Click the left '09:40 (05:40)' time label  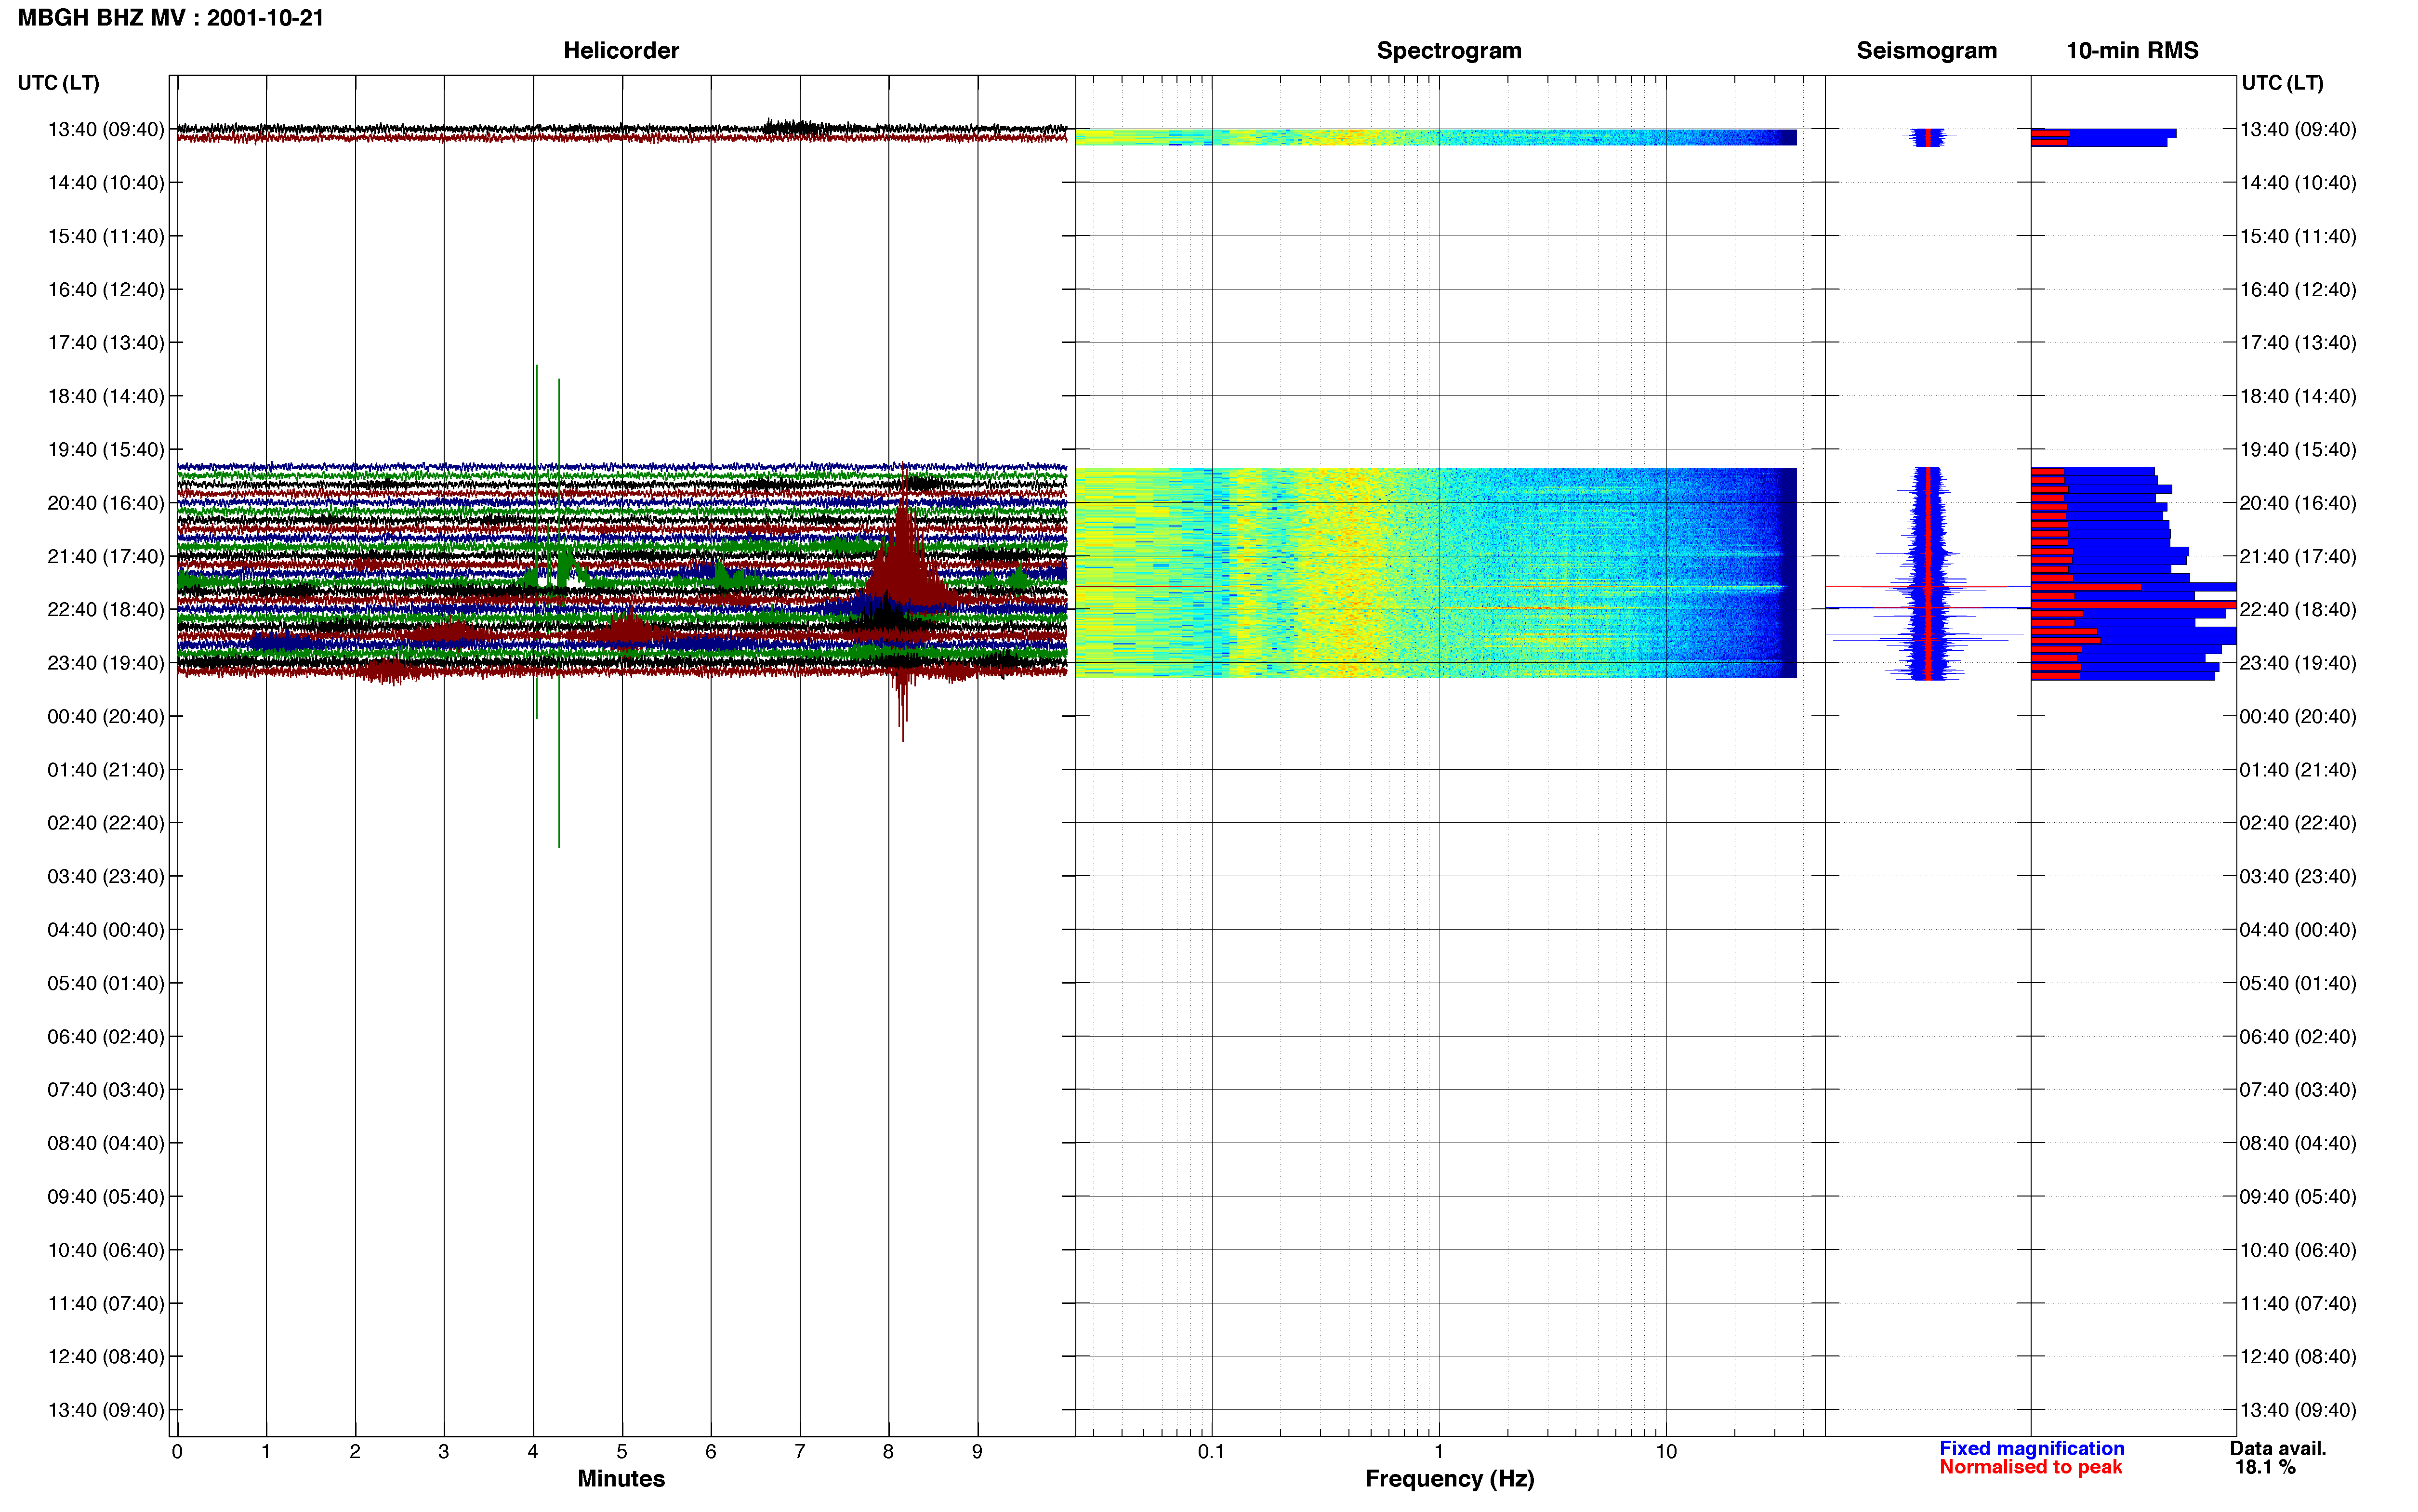point(106,1197)
